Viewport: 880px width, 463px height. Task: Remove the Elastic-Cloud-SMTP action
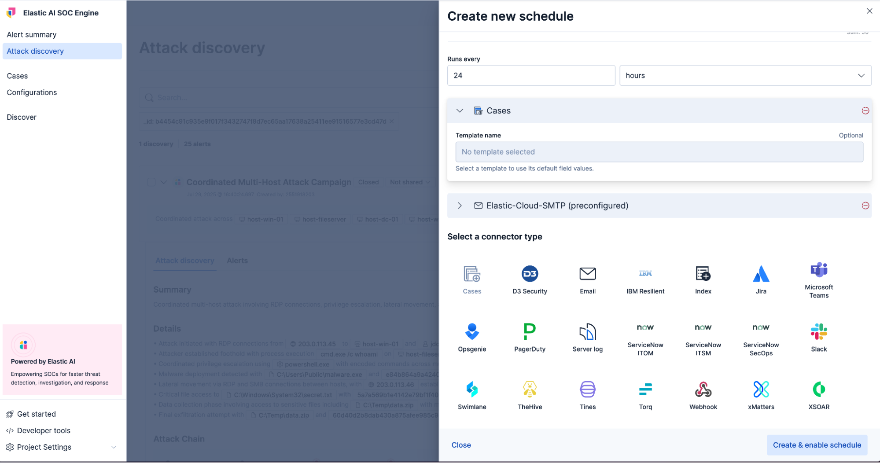pyautogui.click(x=865, y=206)
